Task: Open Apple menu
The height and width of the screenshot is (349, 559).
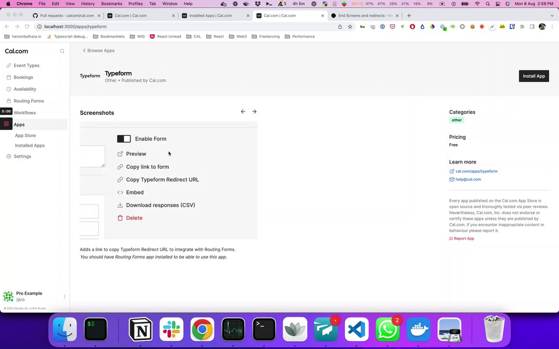Action: [x=8, y=3]
